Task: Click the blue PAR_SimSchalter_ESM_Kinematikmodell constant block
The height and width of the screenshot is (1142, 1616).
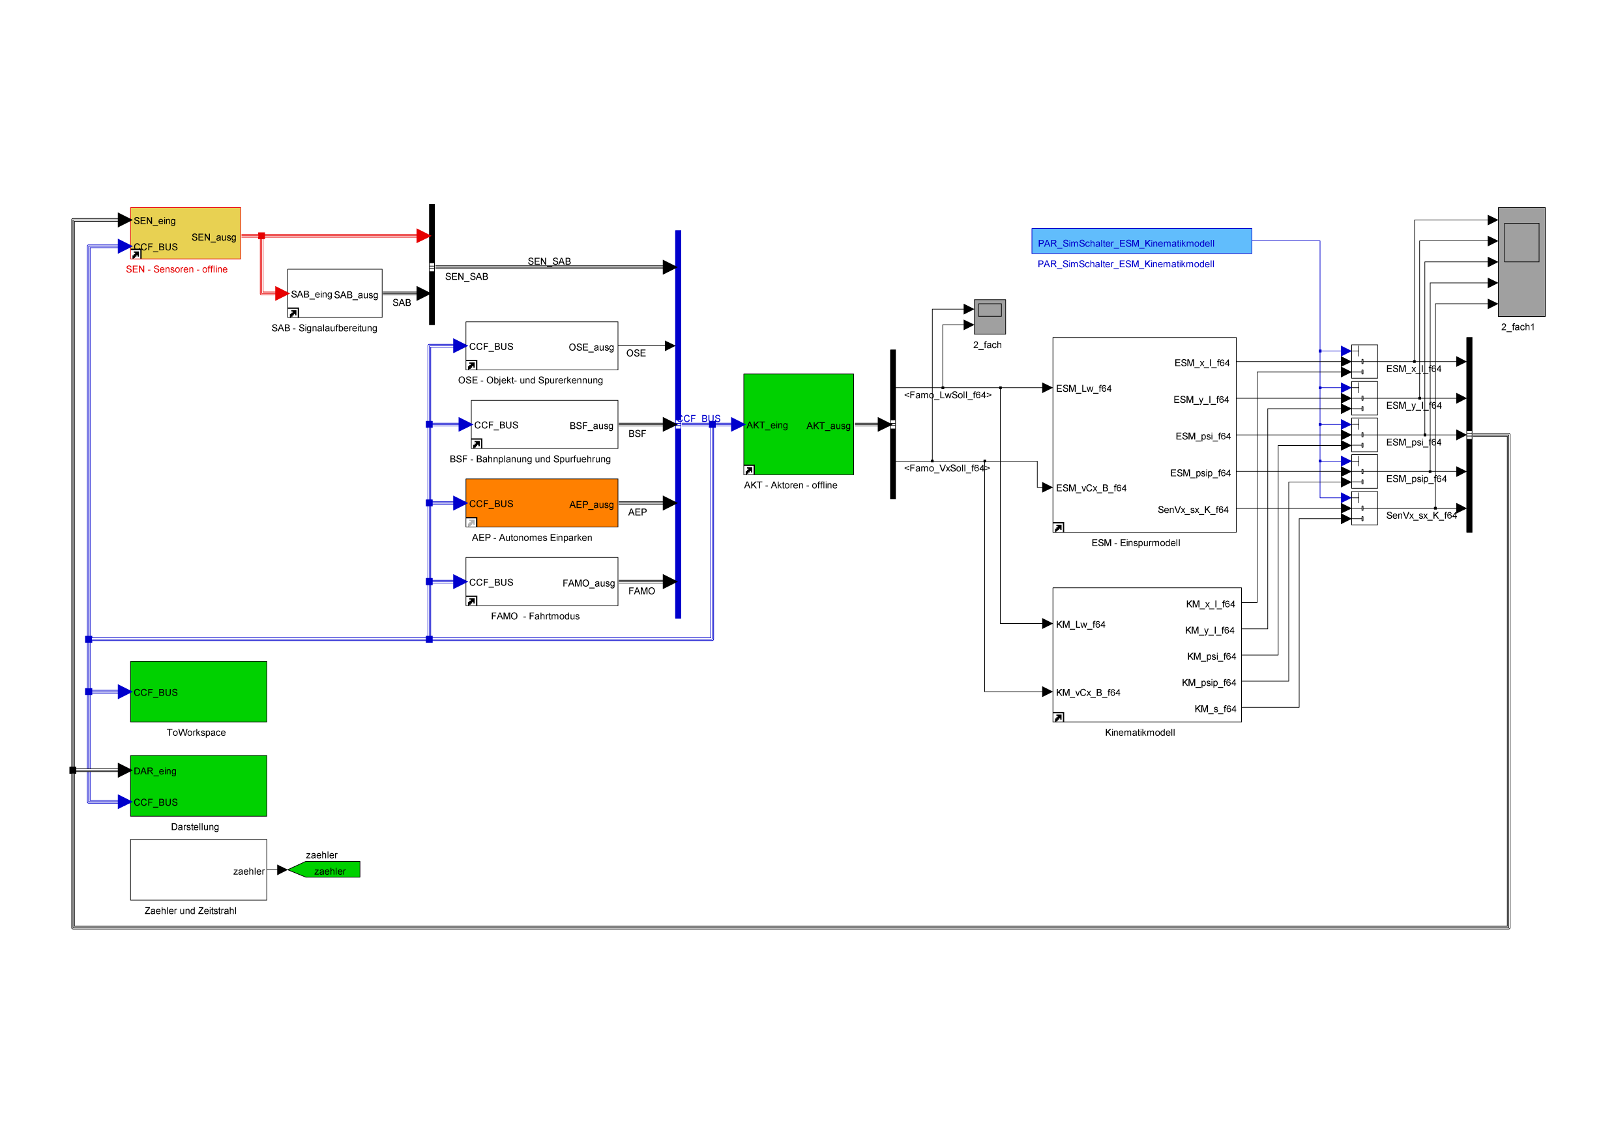Action: (x=1140, y=241)
